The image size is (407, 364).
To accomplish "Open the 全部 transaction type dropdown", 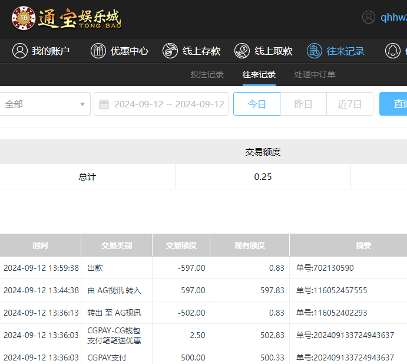I will coord(45,104).
